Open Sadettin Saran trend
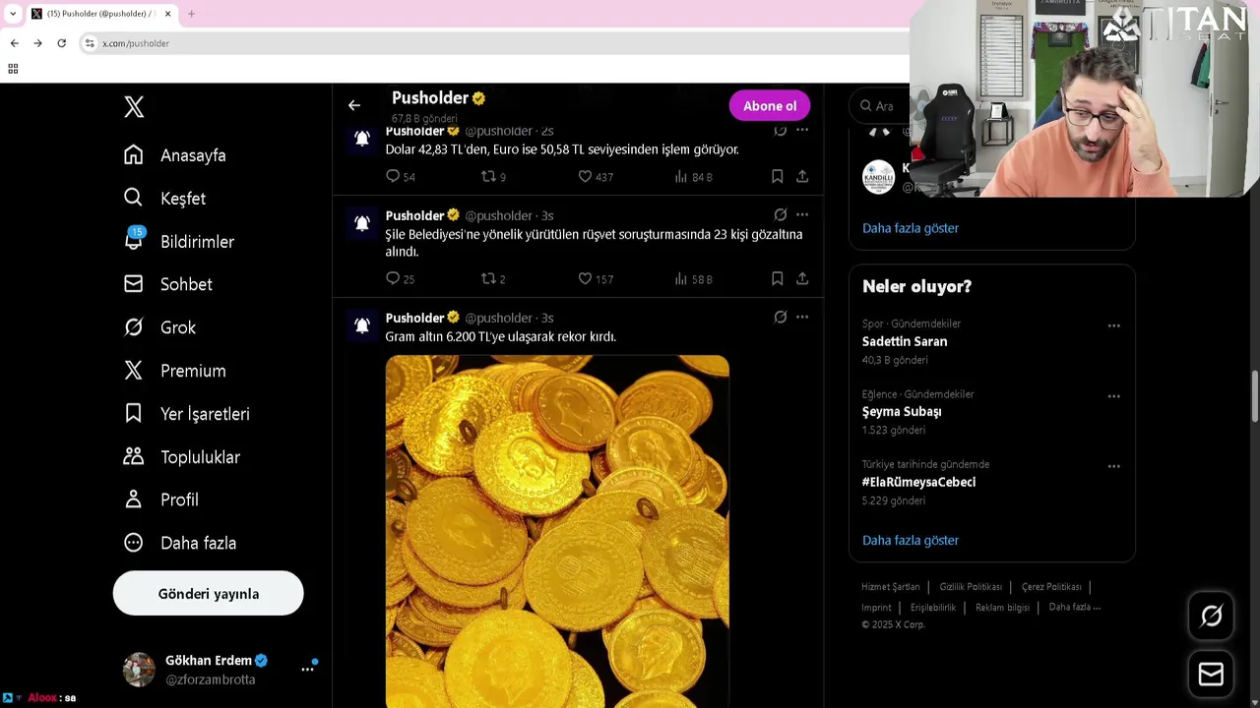 click(x=905, y=342)
